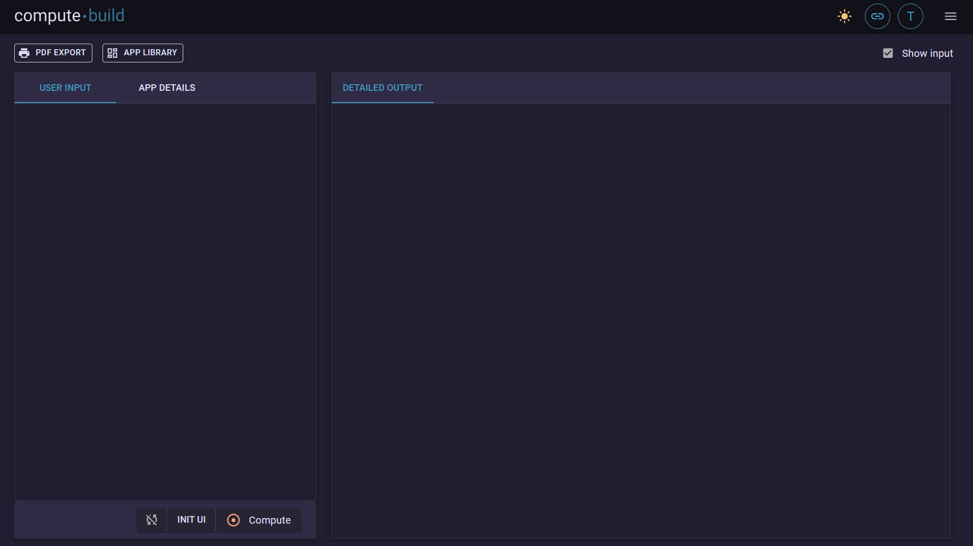Uncheck the Show input checkbox
The width and height of the screenshot is (973, 546).
pos(888,53)
